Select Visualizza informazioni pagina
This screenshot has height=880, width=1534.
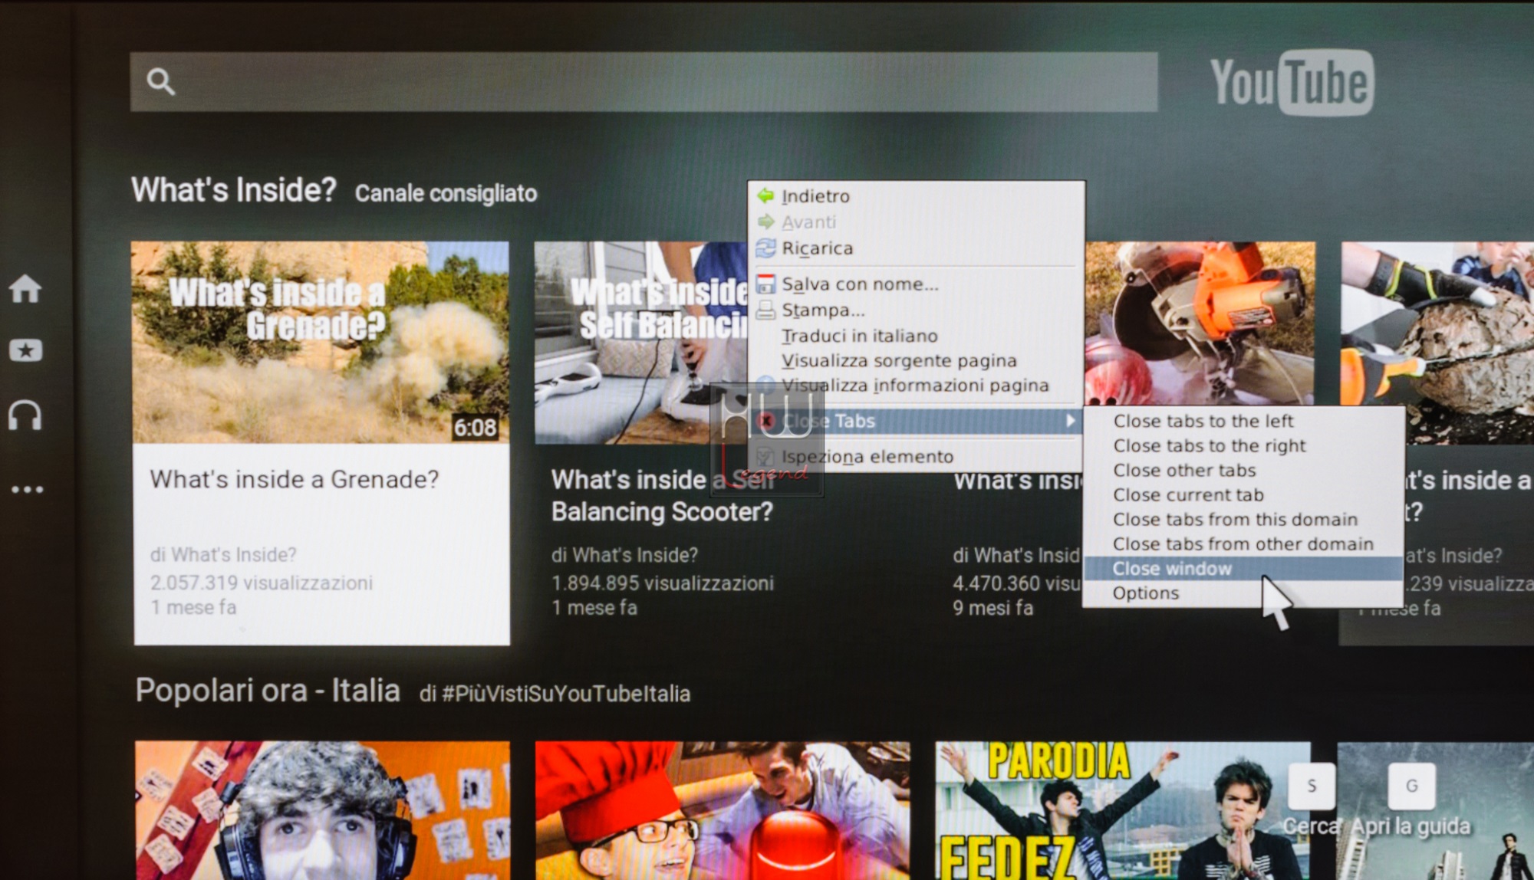(917, 385)
